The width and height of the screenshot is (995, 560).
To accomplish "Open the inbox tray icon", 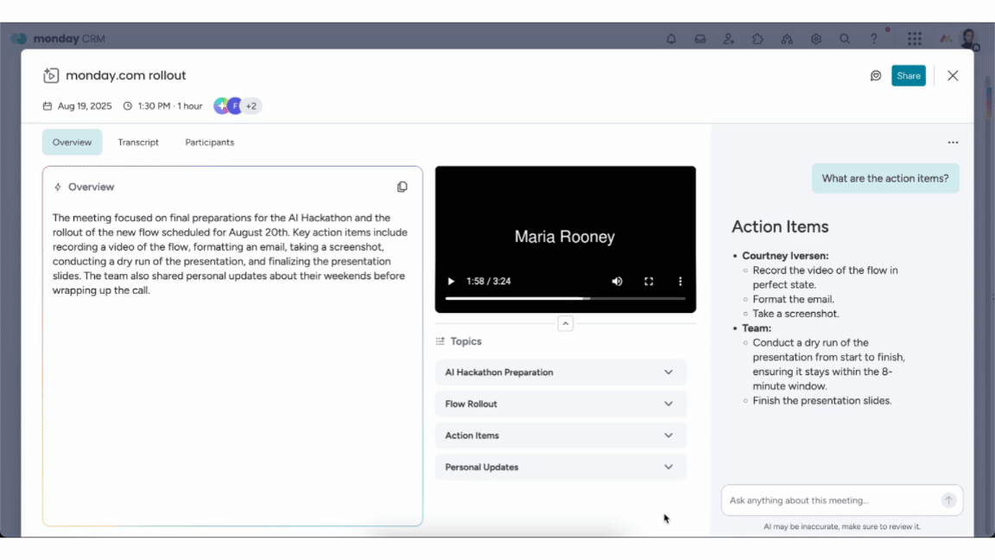I will coord(700,39).
